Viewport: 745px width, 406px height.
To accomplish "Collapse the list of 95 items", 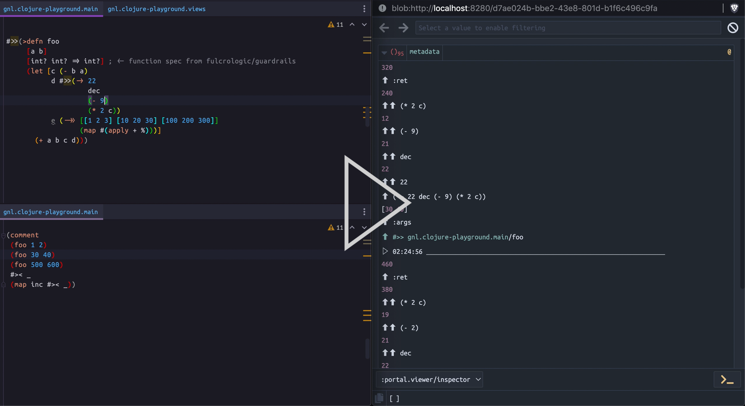I will pos(384,53).
